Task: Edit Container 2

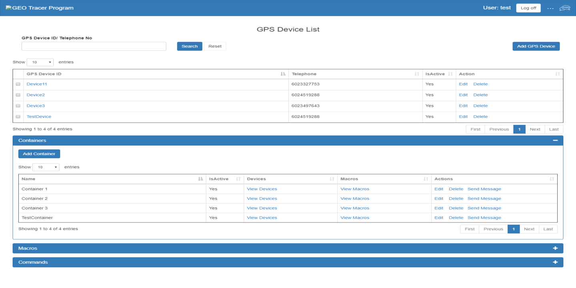Action: [439, 198]
